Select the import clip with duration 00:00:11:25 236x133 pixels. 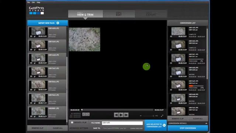click(x=47, y=99)
